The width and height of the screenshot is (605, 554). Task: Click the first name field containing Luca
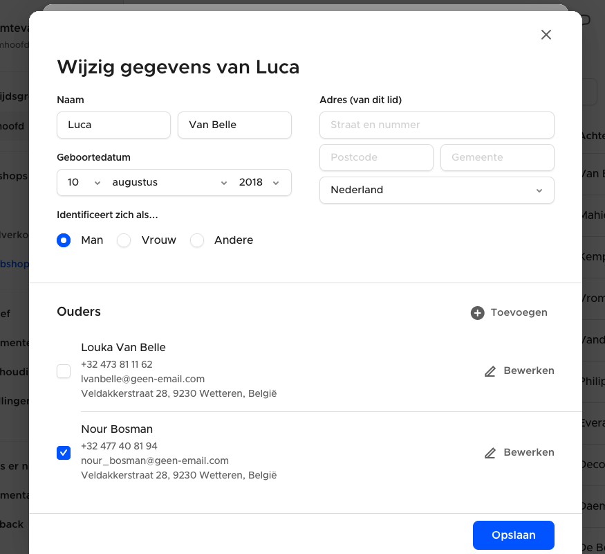point(113,125)
